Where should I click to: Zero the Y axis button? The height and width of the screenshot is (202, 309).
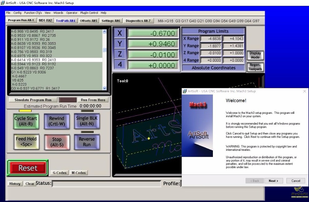[120, 44]
